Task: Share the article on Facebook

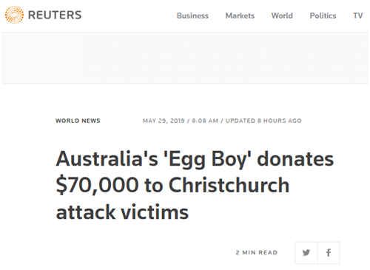Action: pos(329,253)
